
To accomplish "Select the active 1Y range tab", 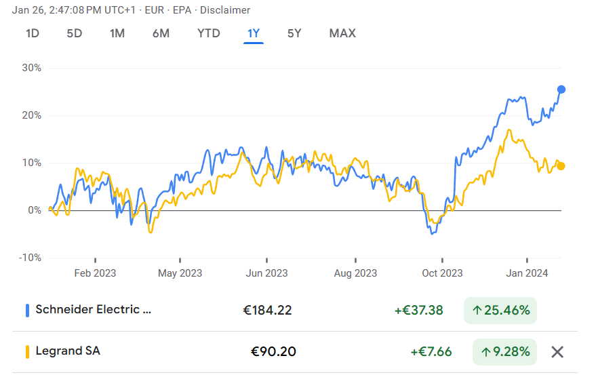I will point(254,34).
